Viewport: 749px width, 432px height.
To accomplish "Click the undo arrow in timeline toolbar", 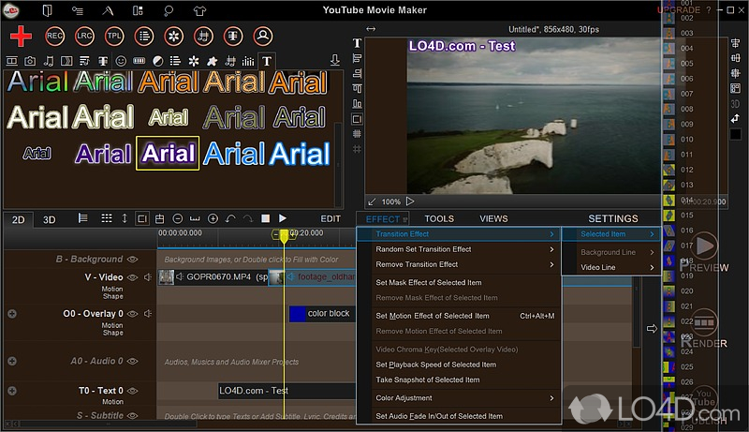I will 230,218.
